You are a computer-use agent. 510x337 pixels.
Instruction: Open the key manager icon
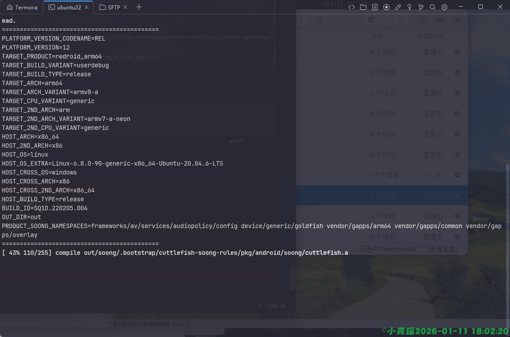410,7
